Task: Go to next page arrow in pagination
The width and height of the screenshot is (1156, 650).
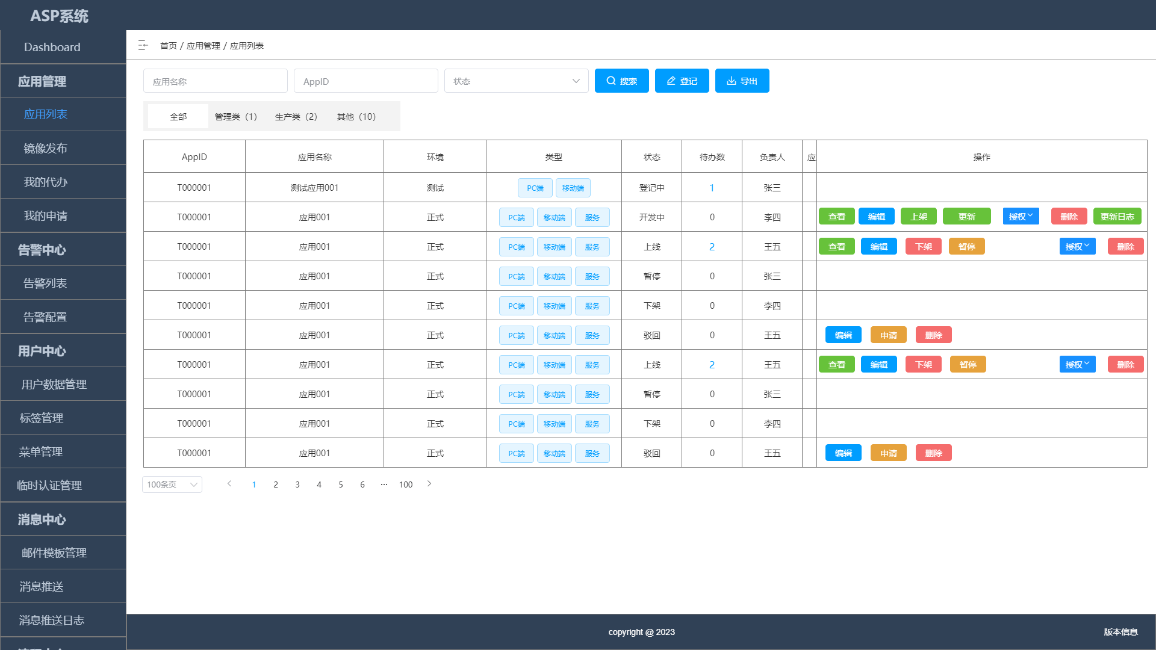Action: click(429, 484)
